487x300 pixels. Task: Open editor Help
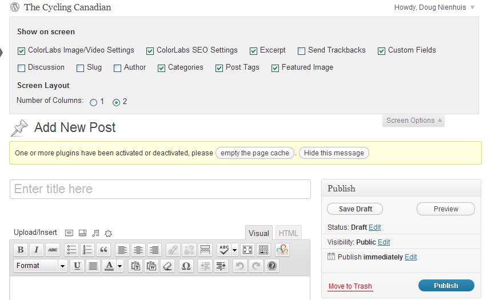coord(272,266)
